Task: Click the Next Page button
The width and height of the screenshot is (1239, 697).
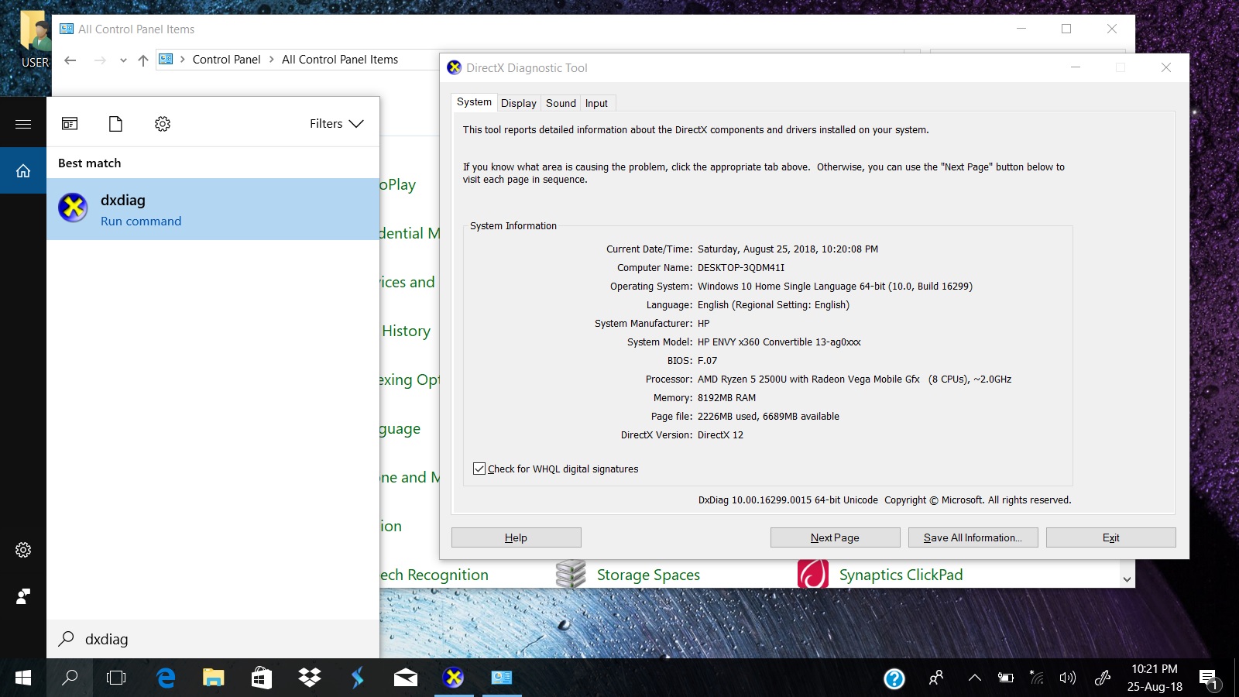Action: (835, 537)
